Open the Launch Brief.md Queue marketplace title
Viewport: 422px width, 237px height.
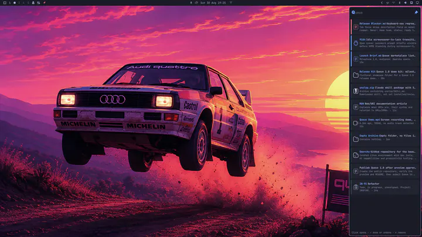pyautogui.click(x=387, y=56)
